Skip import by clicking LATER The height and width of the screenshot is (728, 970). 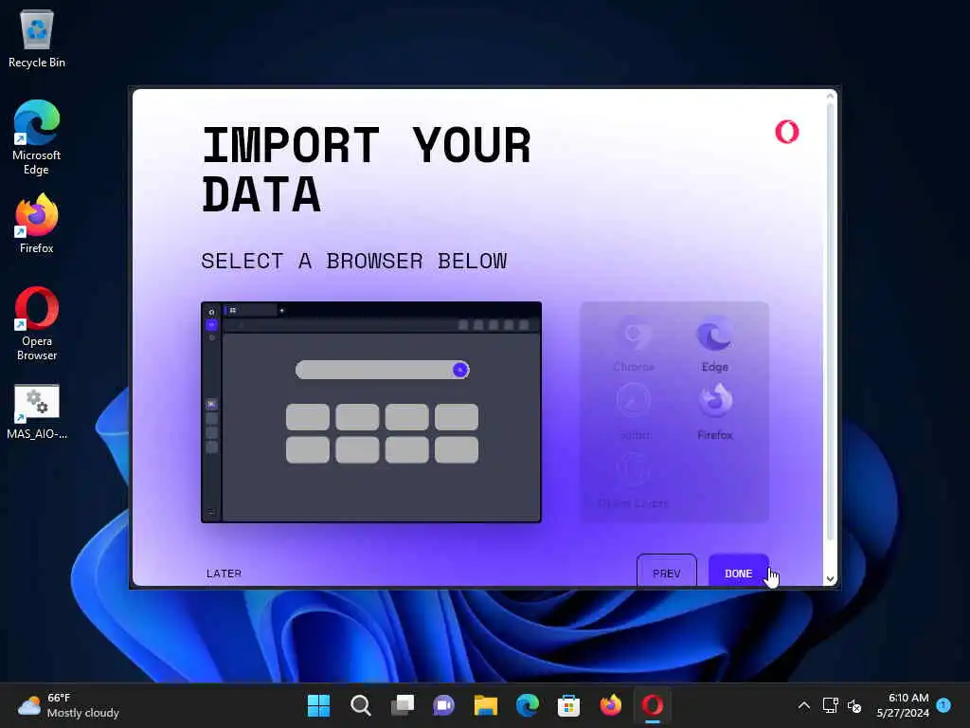pos(224,573)
